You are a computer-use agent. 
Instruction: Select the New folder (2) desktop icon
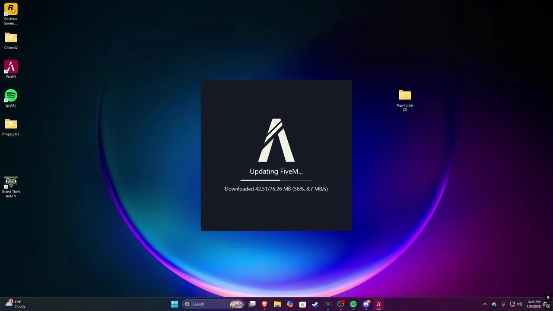405,100
